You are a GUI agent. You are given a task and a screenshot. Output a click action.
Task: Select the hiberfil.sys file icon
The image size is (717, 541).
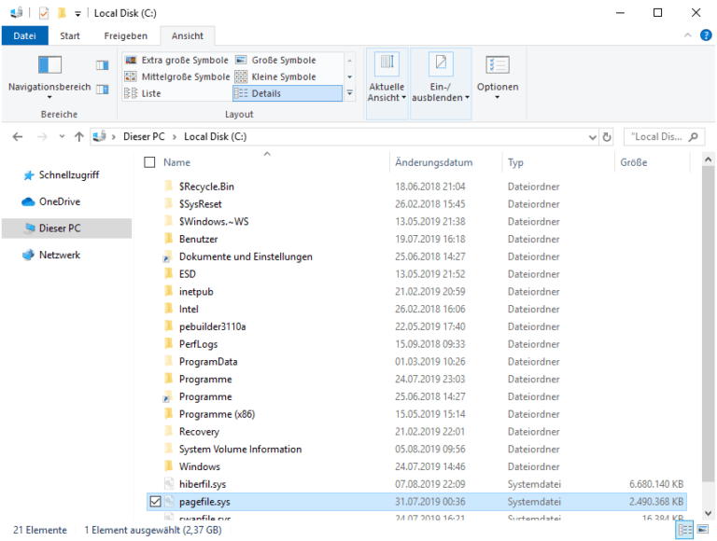[169, 483]
